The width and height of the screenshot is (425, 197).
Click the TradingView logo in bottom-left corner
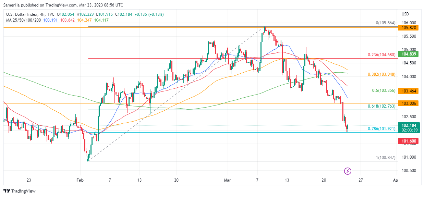[20, 191]
